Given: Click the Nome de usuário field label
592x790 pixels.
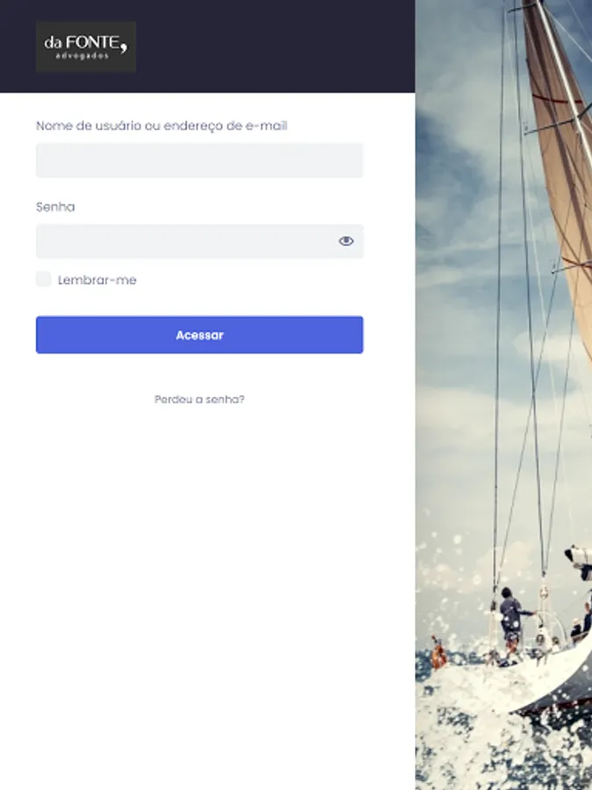Looking at the screenshot, I should [161, 126].
